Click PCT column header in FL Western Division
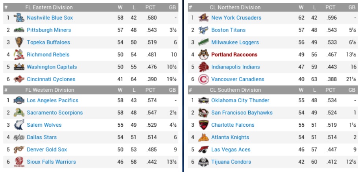360x172 pixels. [x=150, y=90]
